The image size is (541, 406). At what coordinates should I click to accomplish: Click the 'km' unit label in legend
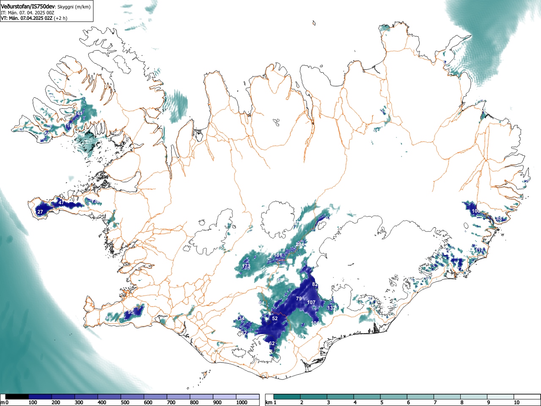point(269,403)
